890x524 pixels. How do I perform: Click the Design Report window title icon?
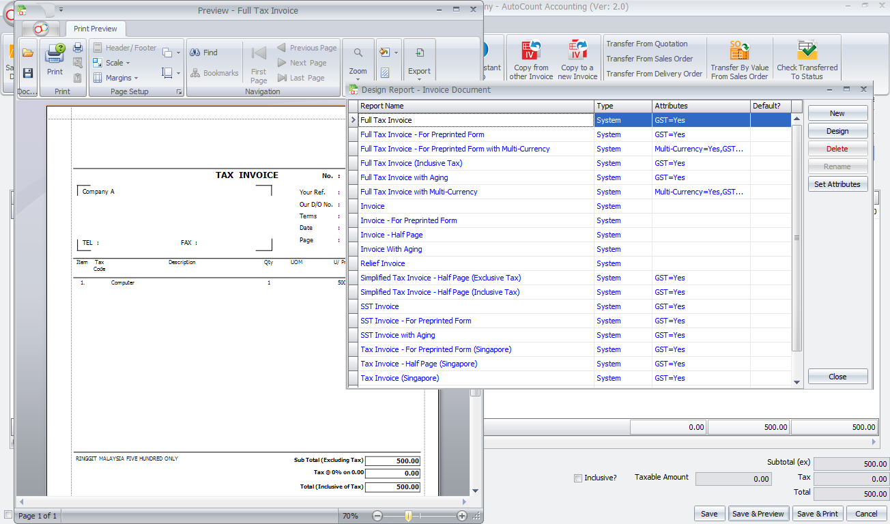click(x=354, y=89)
